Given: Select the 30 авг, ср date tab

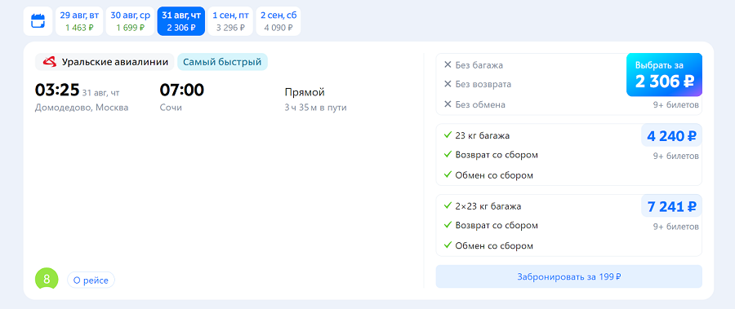Looking at the screenshot, I should (130, 21).
